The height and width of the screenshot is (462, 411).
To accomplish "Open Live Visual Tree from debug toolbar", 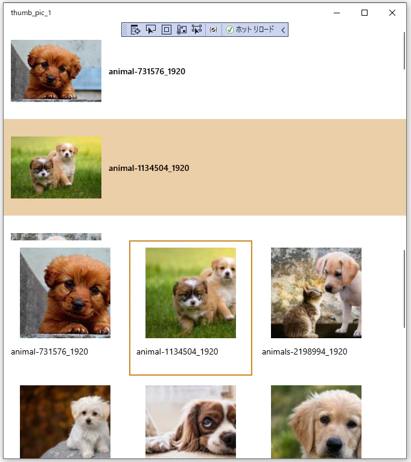I will pos(135,30).
